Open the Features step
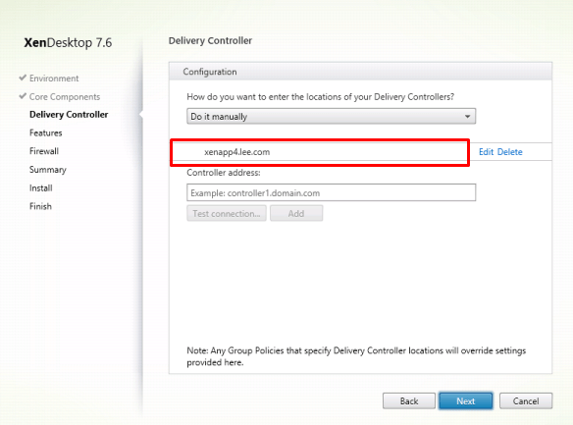The height and width of the screenshot is (425, 573). pos(46,133)
